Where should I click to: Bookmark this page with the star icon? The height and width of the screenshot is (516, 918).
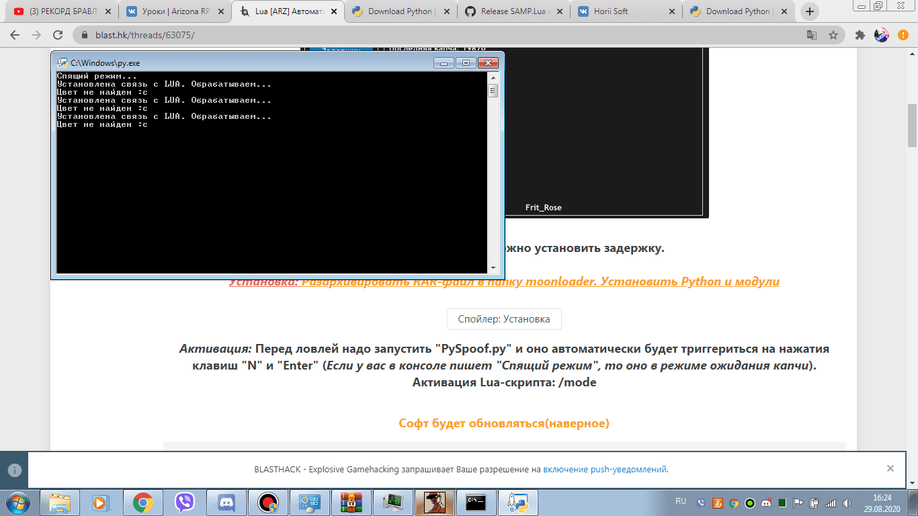pyautogui.click(x=833, y=35)
